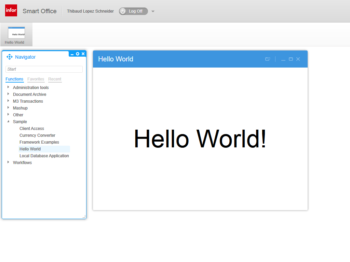Minimize the Hello World window
This screenshot has height=262, width=350.
pyautogui.click(x=283, y=59)
